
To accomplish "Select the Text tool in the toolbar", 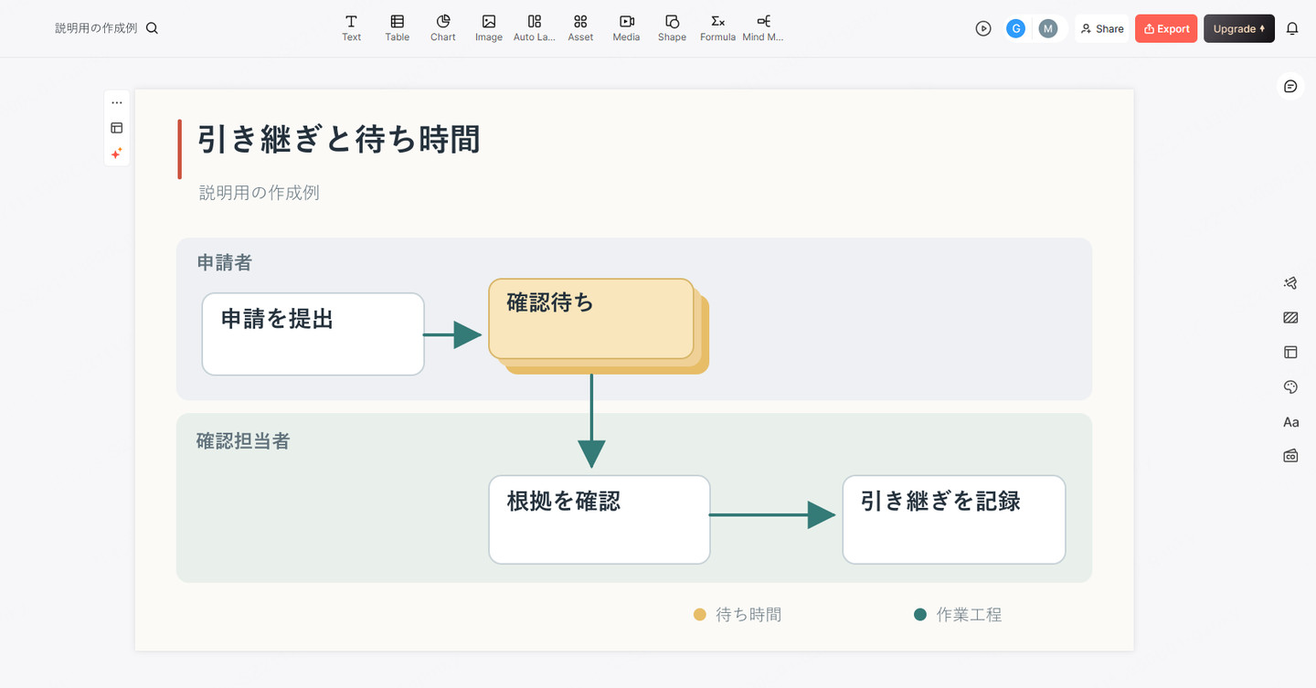I will click(x=352, y=27).
